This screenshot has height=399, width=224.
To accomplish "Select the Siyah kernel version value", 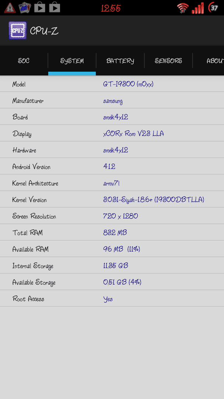I will [x=154, y=200].
